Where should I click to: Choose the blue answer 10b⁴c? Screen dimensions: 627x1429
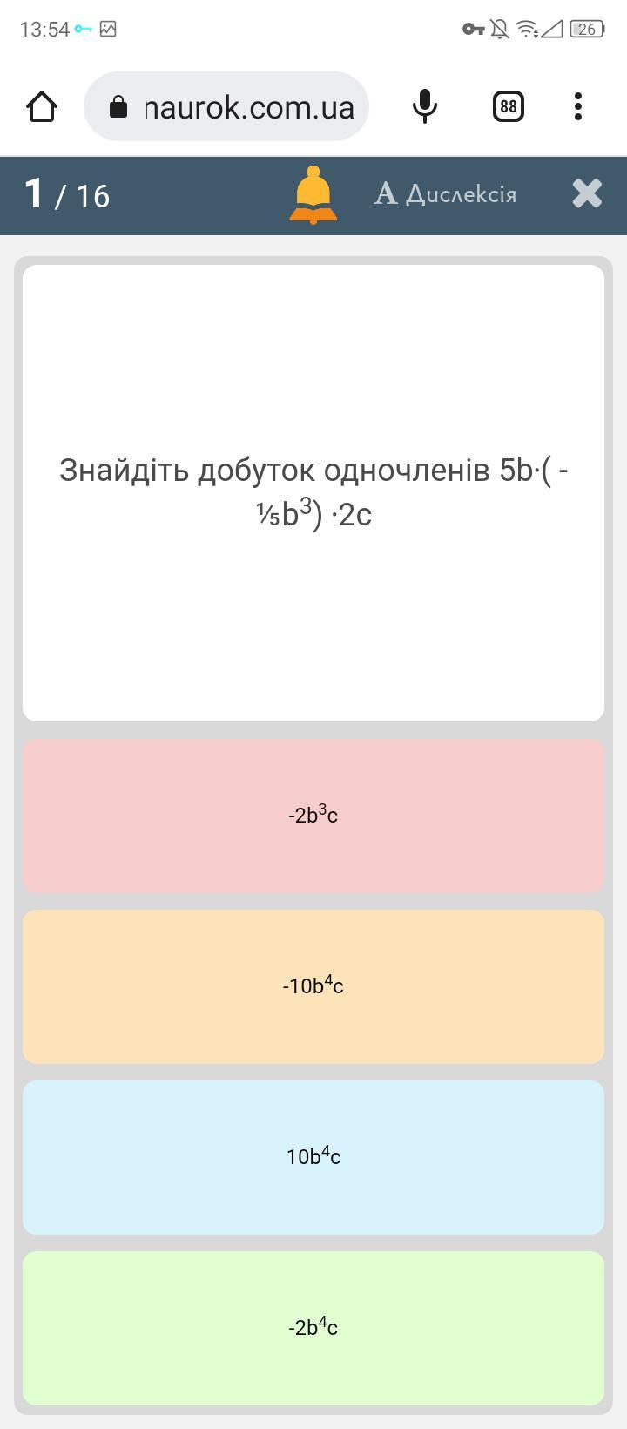tap(313, 1157)
